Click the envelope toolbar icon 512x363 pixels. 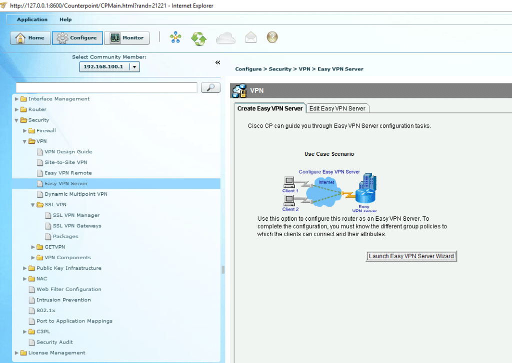point(250,37)
